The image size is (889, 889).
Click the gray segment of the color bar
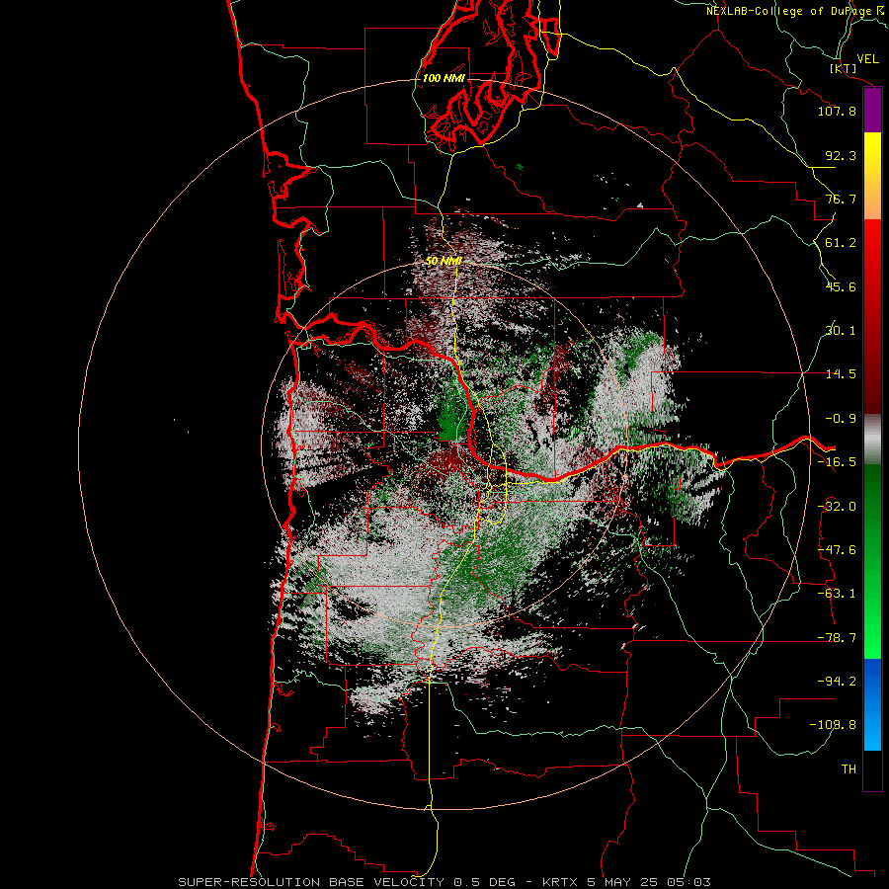pyautogui.click(x=872, y=440)
